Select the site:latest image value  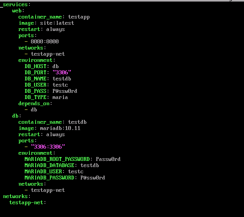pyautogui.click(x=57, y=23)
